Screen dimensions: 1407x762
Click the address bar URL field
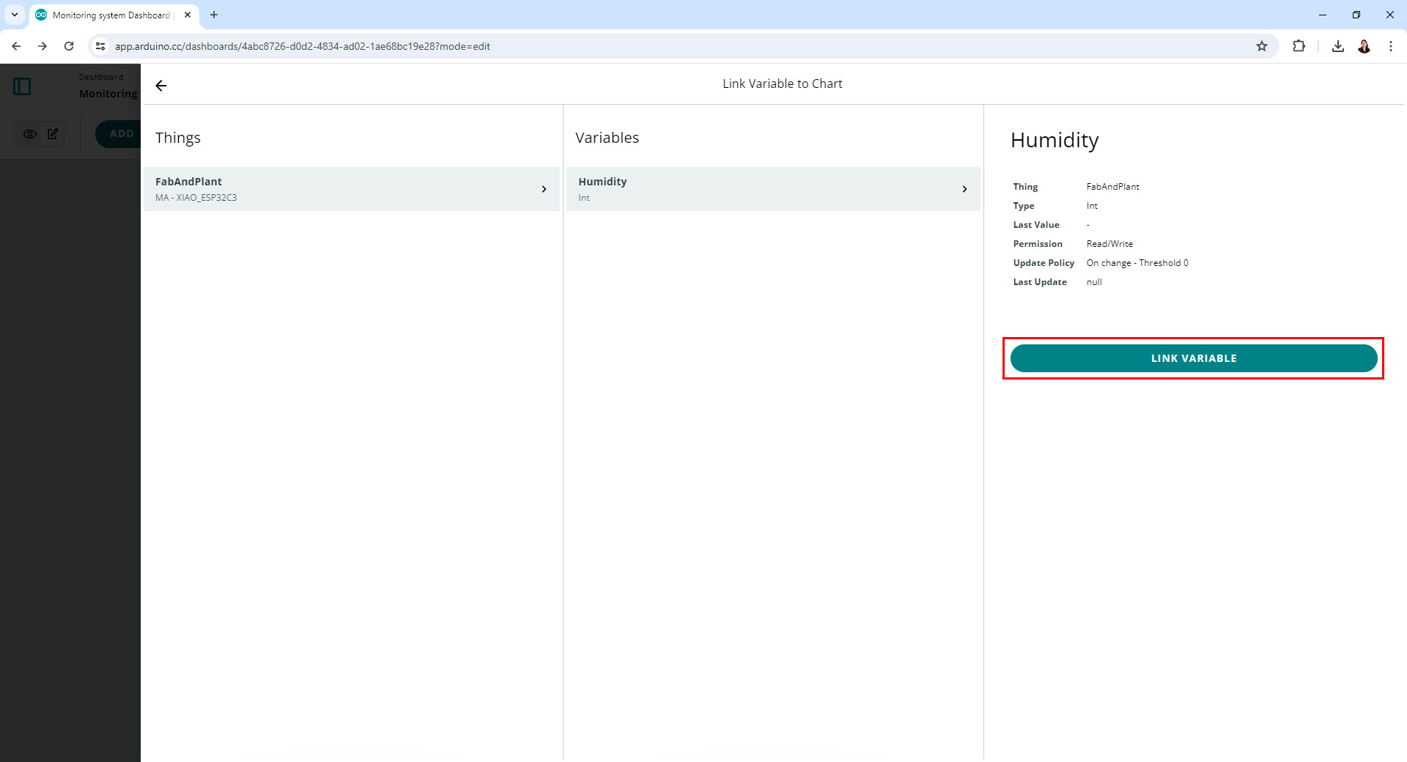tap(682, 46)
